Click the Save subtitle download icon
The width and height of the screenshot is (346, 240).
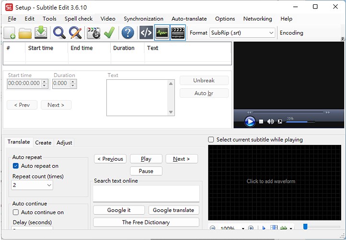coord(41,33)
